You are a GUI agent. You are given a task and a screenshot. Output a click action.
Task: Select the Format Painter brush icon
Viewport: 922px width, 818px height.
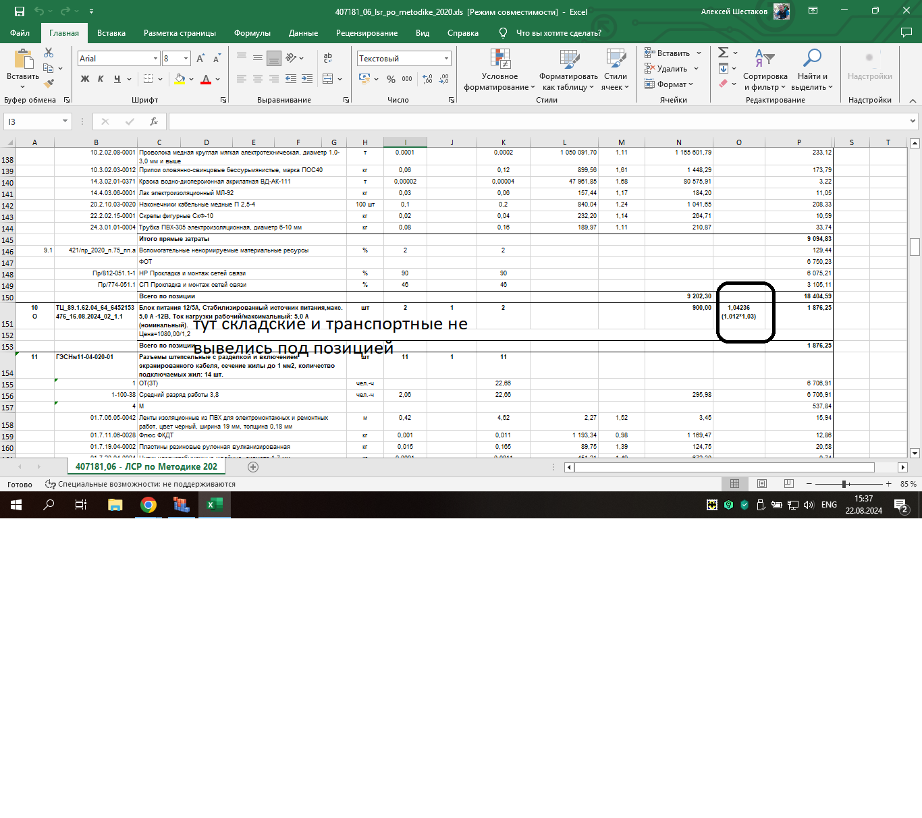tap(49, 84)
